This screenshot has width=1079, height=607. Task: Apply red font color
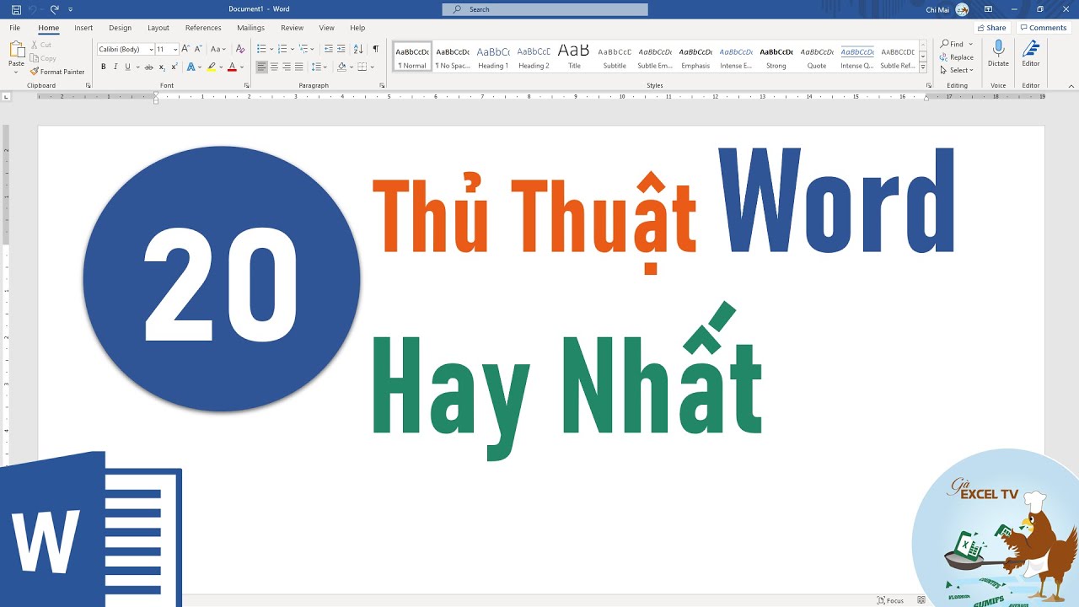[x=233, y=67]
